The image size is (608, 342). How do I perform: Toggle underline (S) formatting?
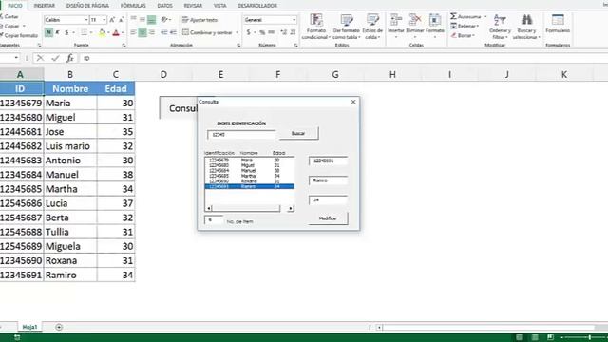click(x=66, y=32)
